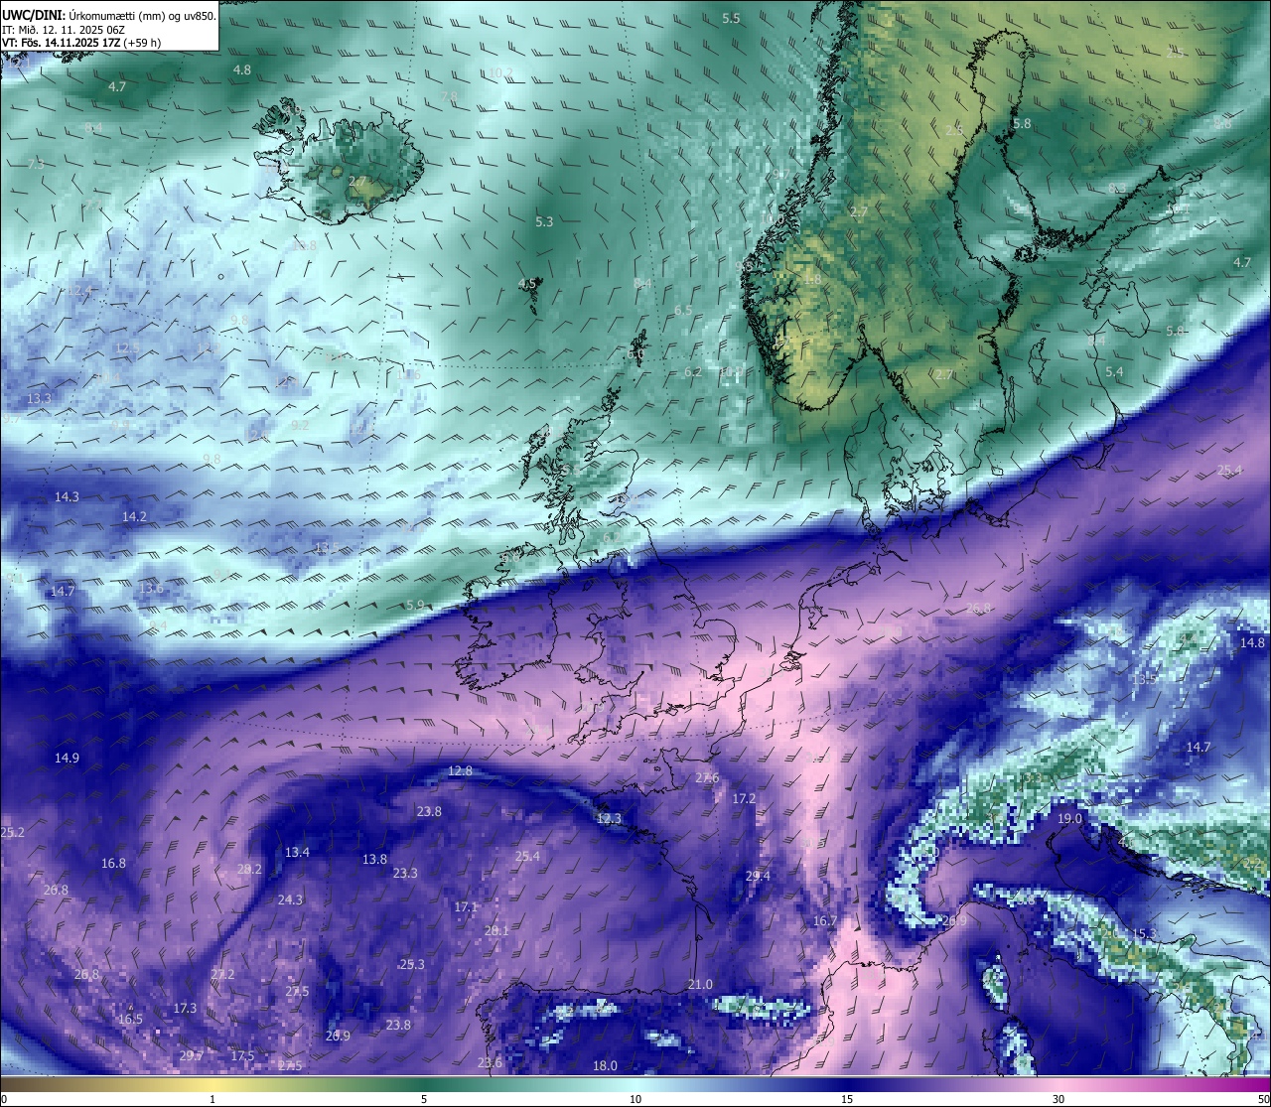Click the 13.6 value label

(151, 588)
